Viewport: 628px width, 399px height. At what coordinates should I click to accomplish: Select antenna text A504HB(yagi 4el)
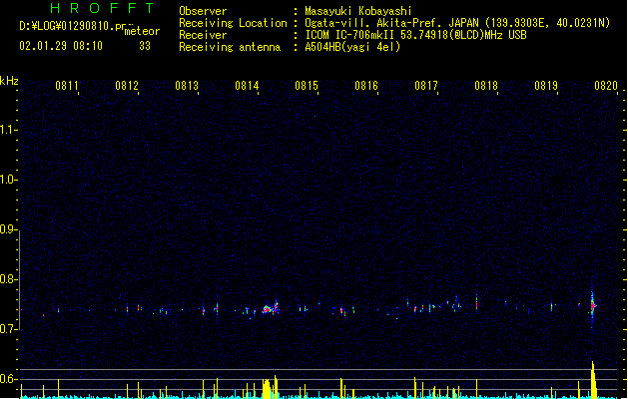[x=352, y=47]
